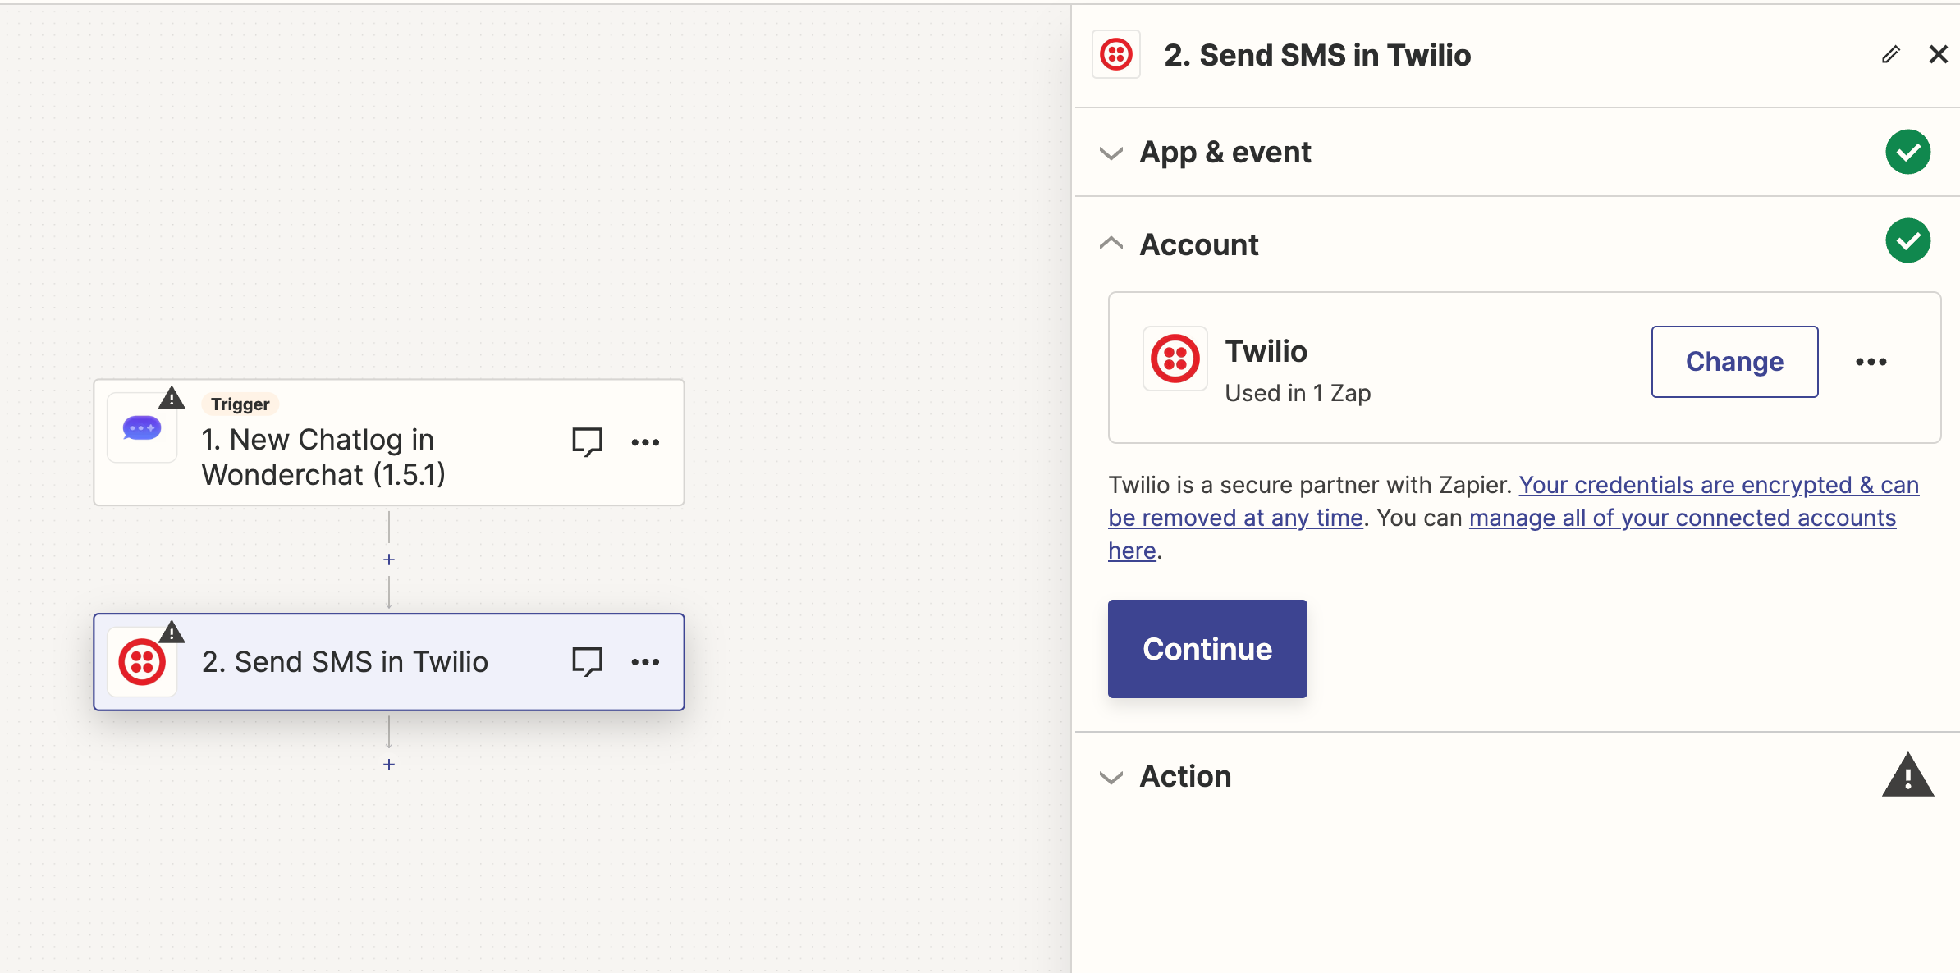Add a step after Send SMS in Twilio
1960x973 pixels.
pos(389,765)
